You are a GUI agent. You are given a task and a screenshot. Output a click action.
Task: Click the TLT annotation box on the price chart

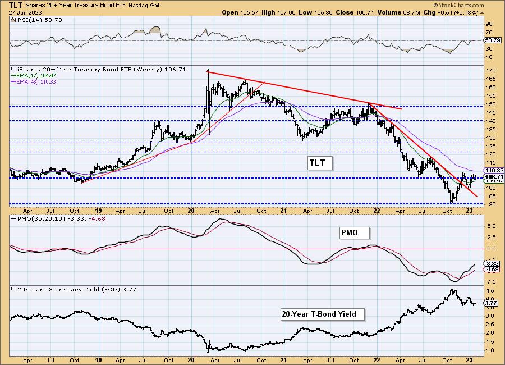pyautogui.click(x=319, y=163)
